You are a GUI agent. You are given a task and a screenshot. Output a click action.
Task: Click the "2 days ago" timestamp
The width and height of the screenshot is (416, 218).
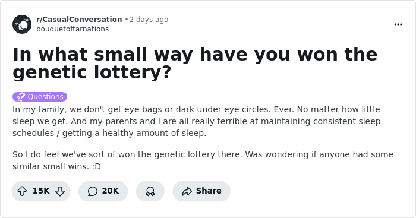coord(149,20)
